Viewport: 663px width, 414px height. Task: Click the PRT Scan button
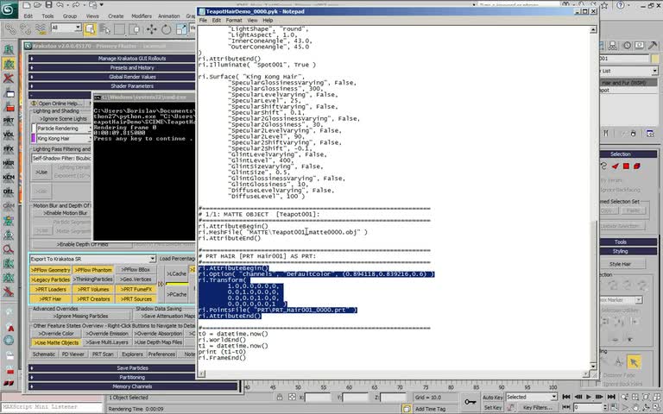103,354
